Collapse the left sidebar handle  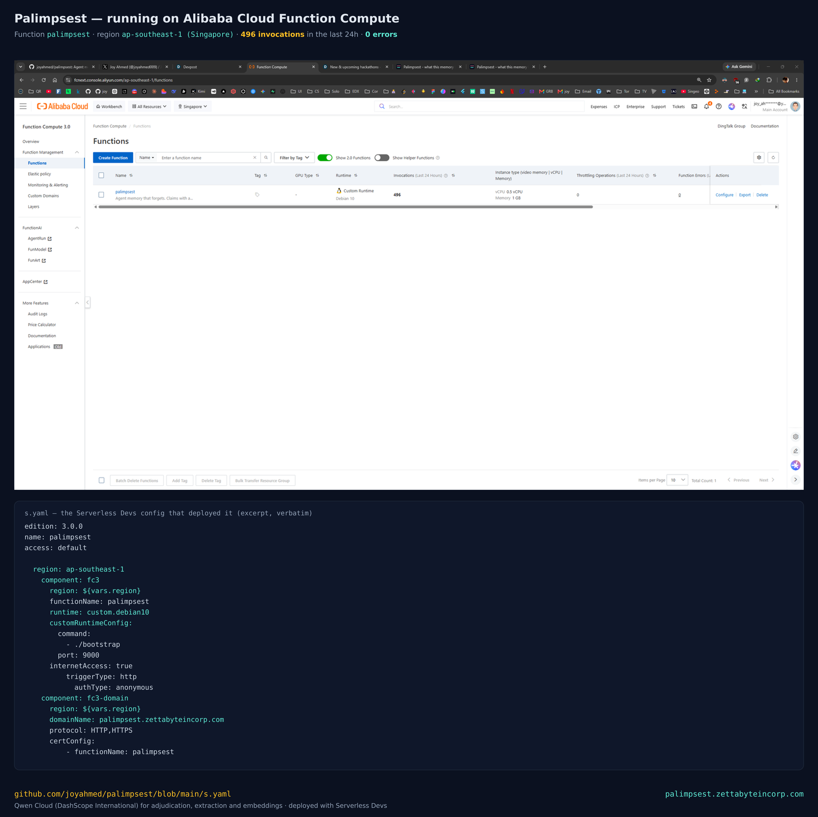point(88,302)
